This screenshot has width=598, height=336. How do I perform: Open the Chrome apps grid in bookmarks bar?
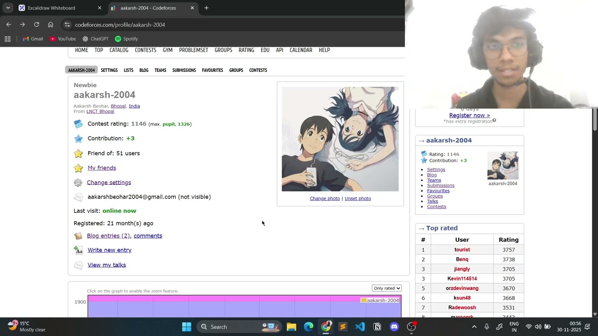[7, 39]
